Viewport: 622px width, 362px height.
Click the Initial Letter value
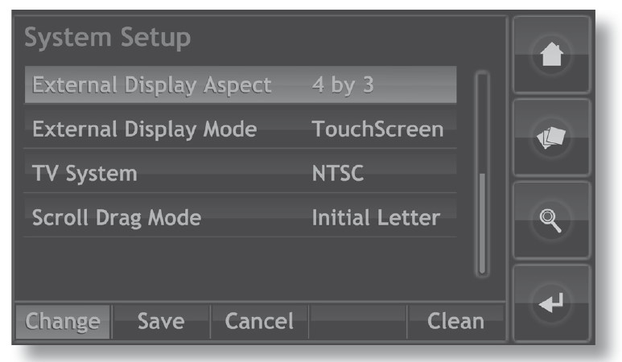point(376,218)
